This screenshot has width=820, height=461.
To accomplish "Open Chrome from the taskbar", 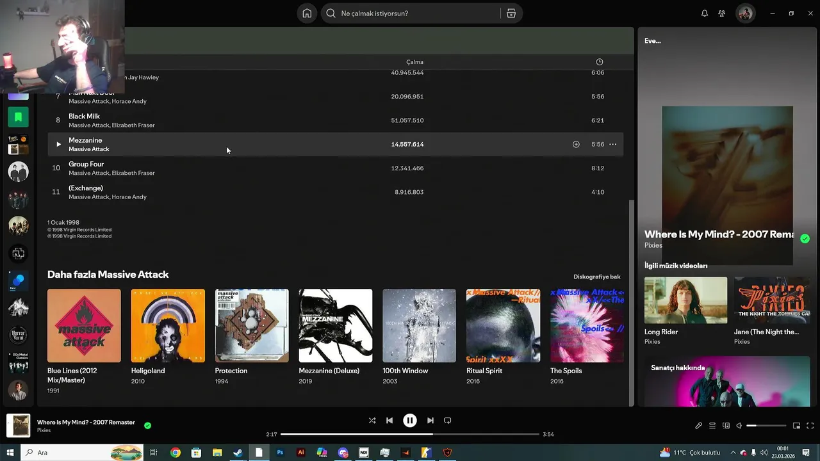I will pyautogui.click(x=176, y=453).
